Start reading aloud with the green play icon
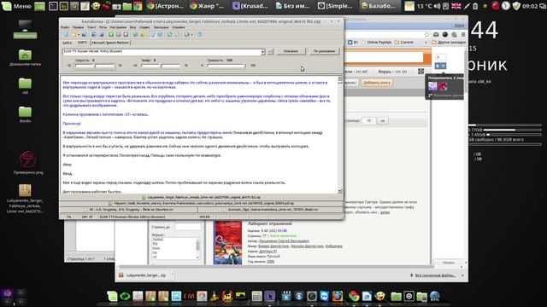547x307 pixels. [111, 34]
